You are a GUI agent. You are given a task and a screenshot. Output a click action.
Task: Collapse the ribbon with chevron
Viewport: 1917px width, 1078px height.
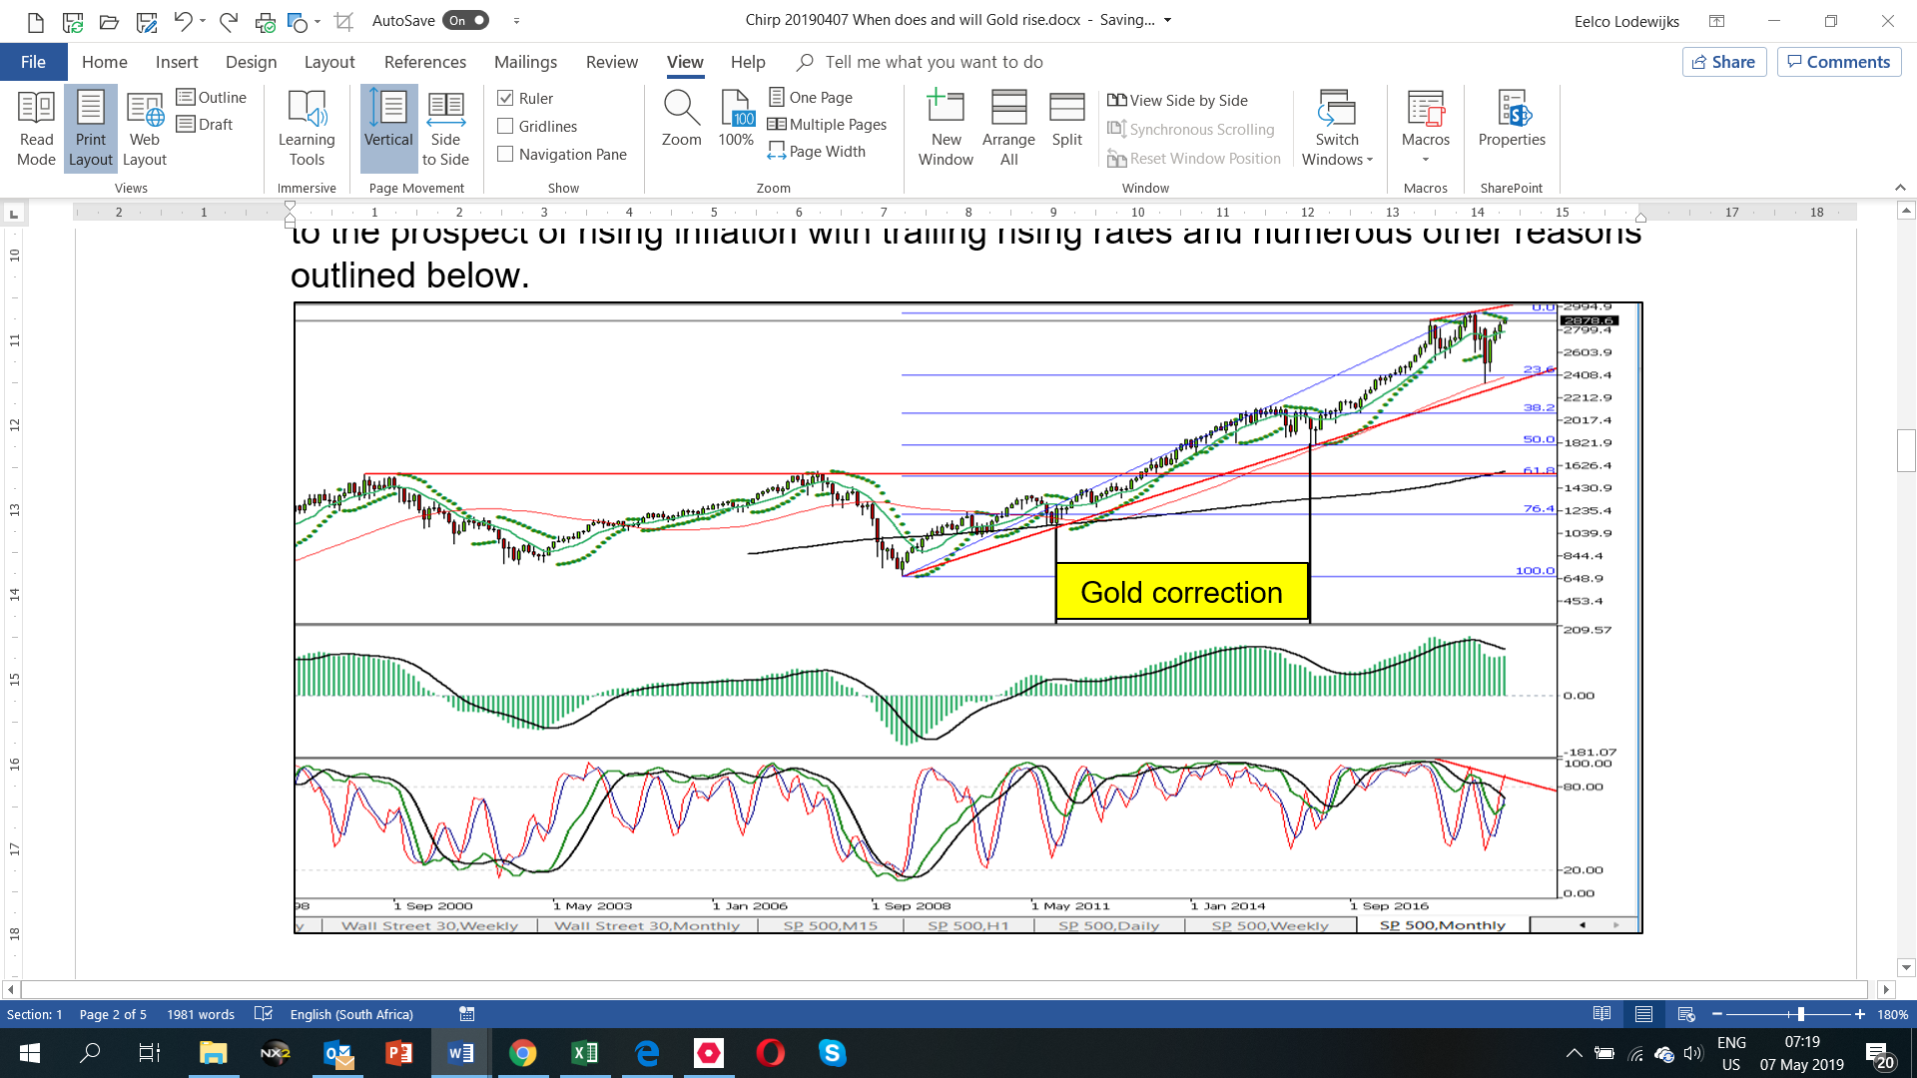[x=1900, y=188]
